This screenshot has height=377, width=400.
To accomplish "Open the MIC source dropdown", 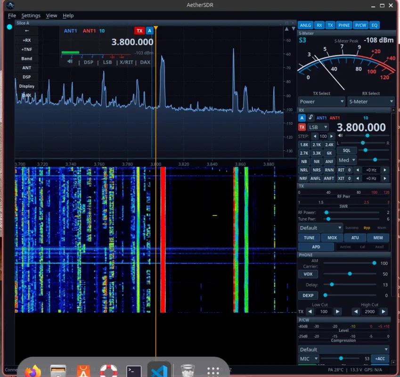I will tap(309, 359).
